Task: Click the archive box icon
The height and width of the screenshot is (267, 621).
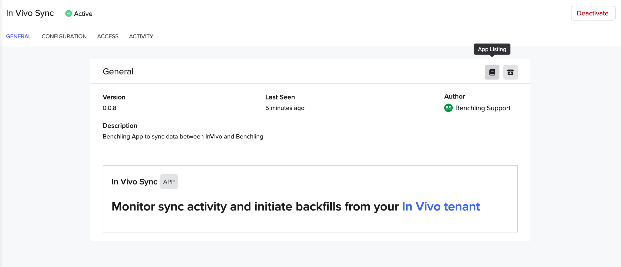Action: tap(510, 72)
